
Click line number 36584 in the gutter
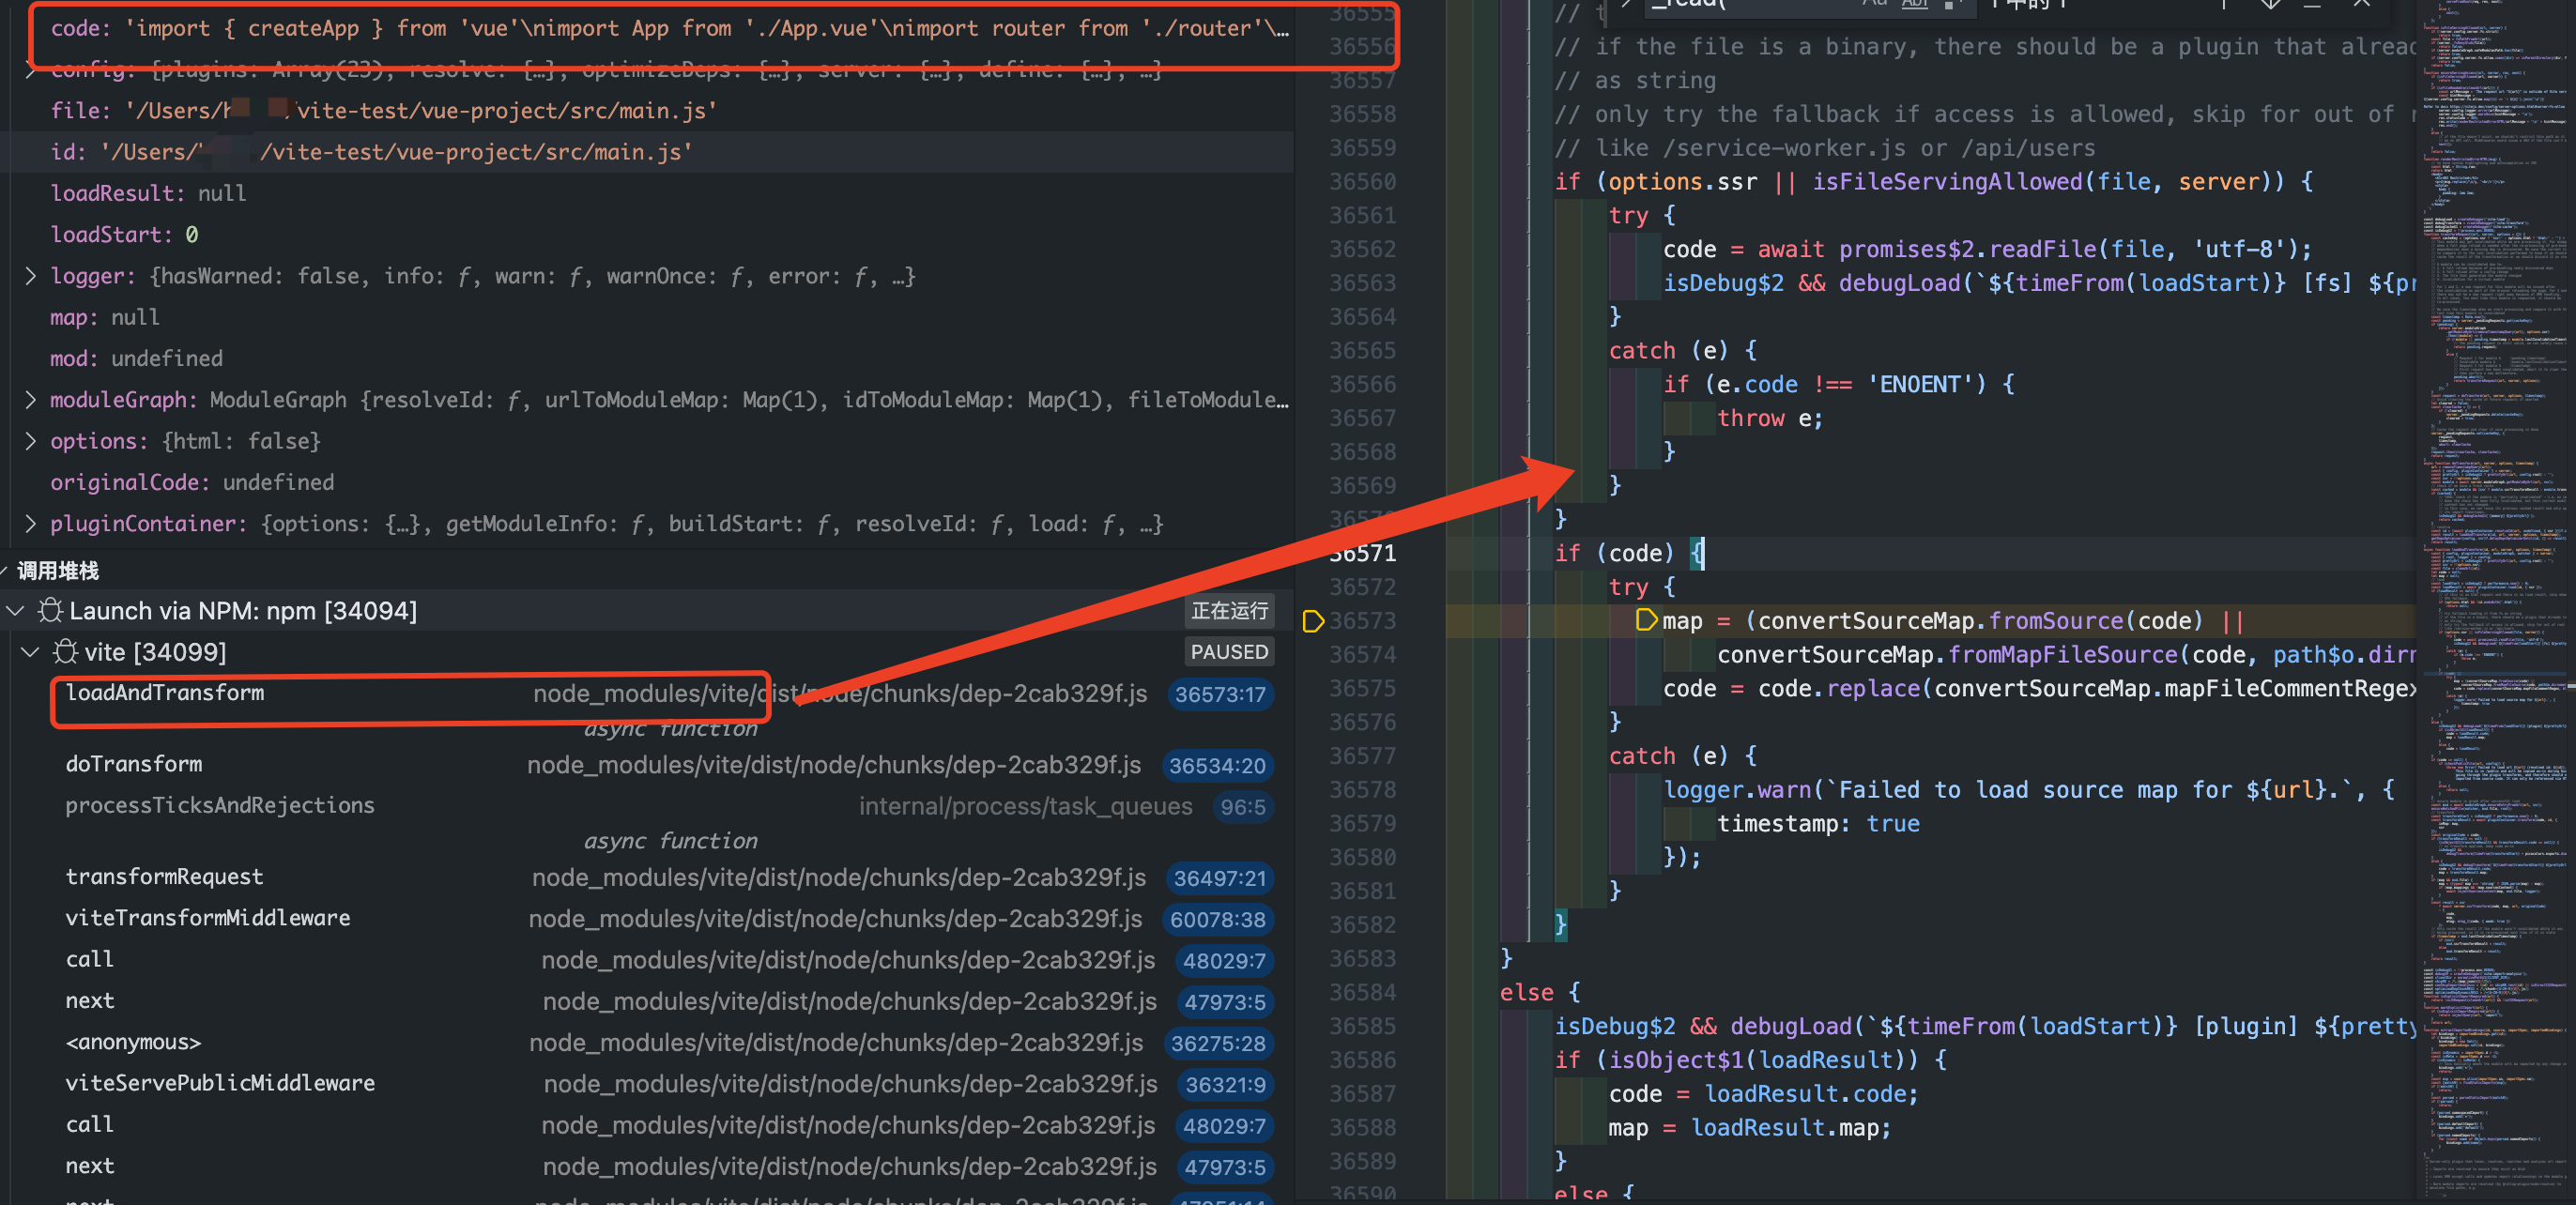[1362, 993]
